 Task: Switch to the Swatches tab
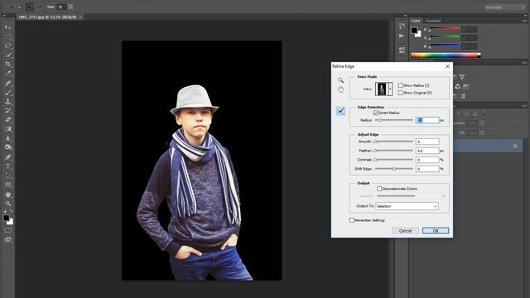pos(433,21)
